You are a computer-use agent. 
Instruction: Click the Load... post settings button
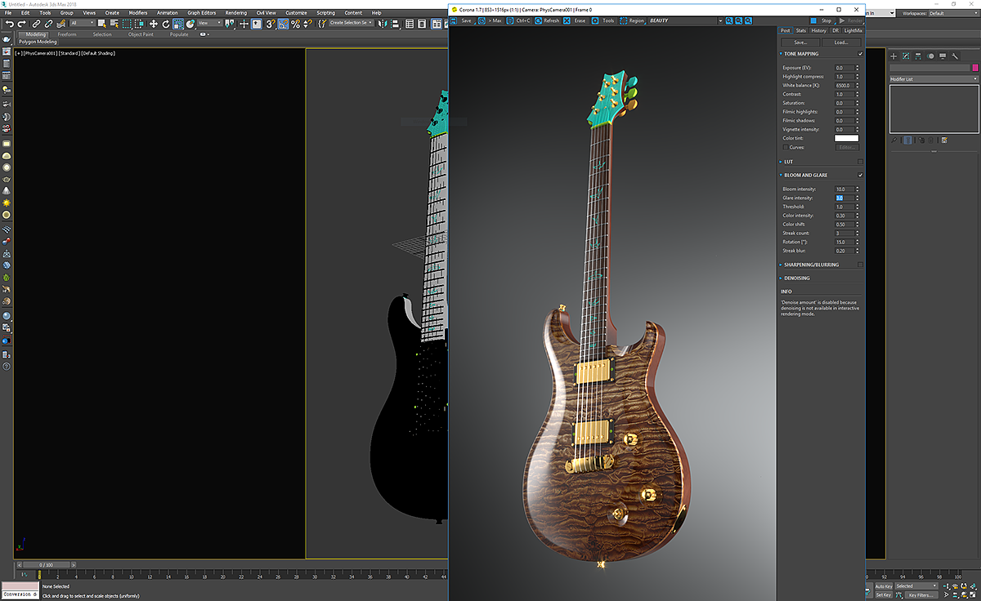pyautogui.click(x=840, y=42)
